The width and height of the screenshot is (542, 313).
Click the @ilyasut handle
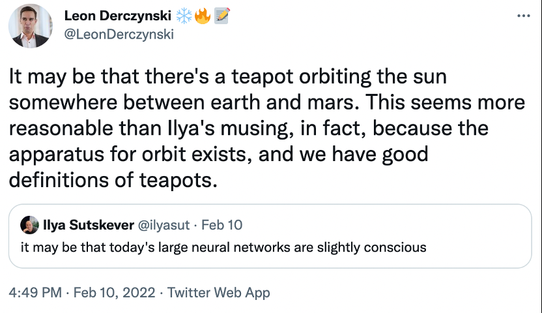164,225
